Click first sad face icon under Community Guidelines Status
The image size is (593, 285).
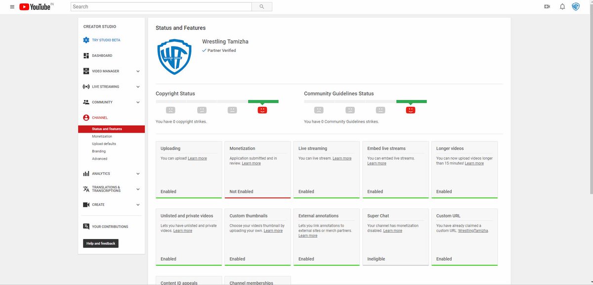click(x=319, y=110)
